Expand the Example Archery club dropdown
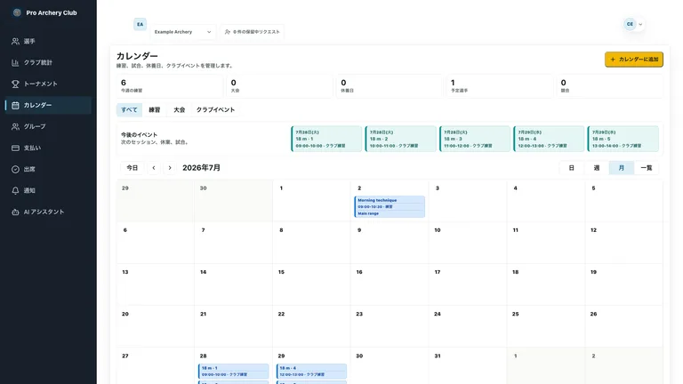The width and height of the screenshot is (683, 384). tap(183, 32)
